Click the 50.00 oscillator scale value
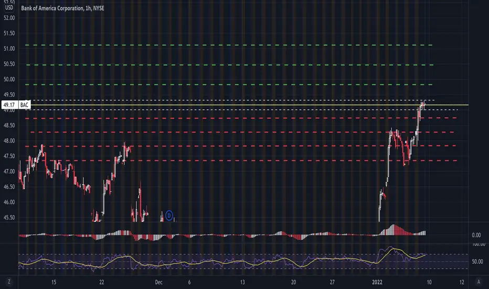The width and height of the screenshot is (489, 289). pyautogui.click(x=477, y=262)
